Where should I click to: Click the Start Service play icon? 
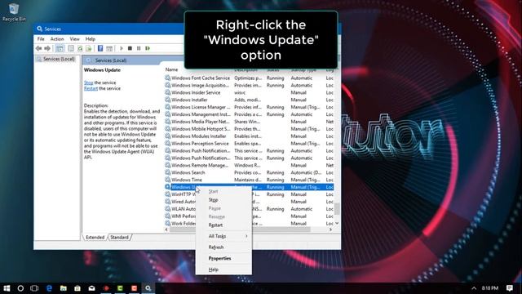click(122, 49)
